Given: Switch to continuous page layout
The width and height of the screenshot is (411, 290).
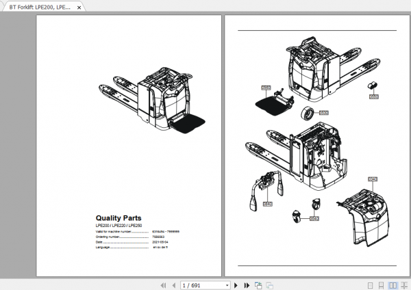Looking at the screenshot, I should 381,285.
